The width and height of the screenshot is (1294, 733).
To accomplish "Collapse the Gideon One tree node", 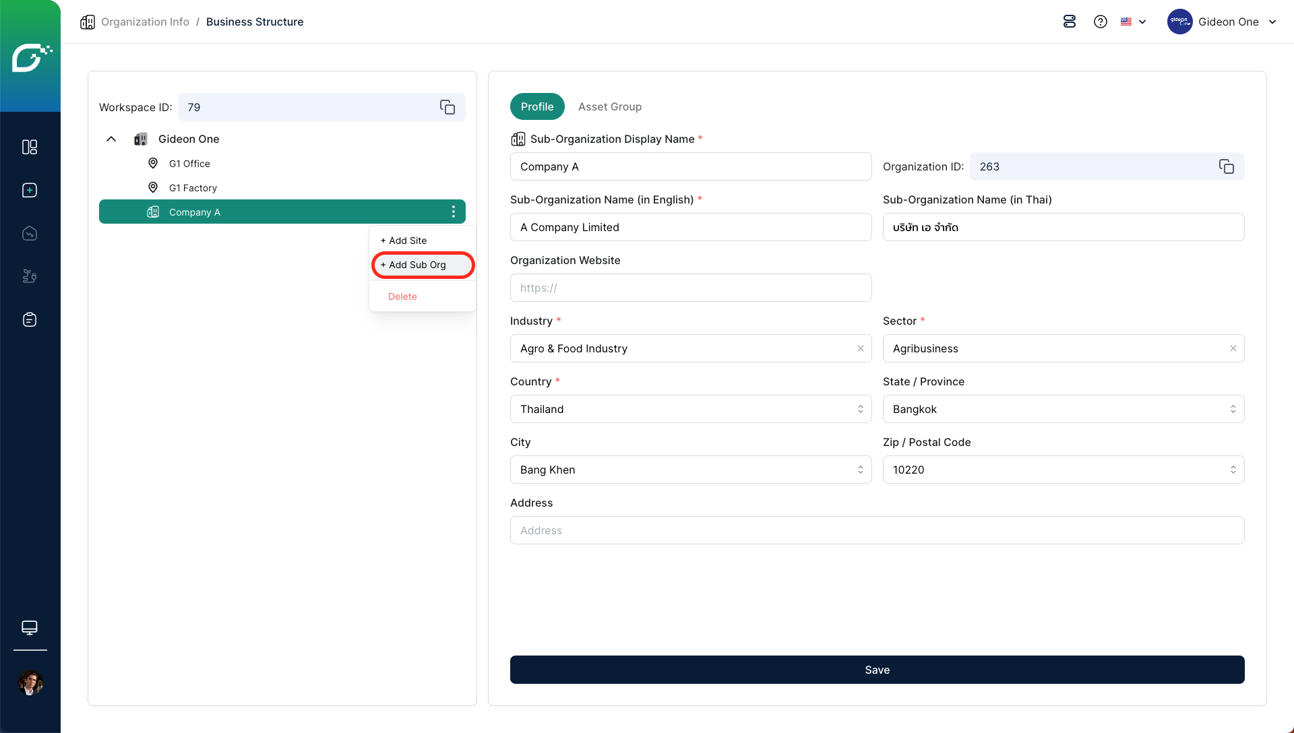I will click(x=111, y=139).
